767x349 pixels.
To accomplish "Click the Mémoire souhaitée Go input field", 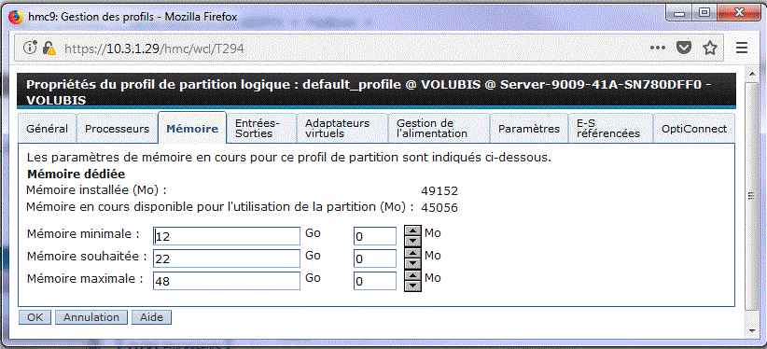I will (x=227, y=258).
